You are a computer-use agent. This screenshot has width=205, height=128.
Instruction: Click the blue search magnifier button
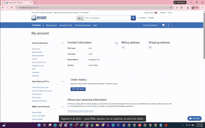click(x=133, y=18)
